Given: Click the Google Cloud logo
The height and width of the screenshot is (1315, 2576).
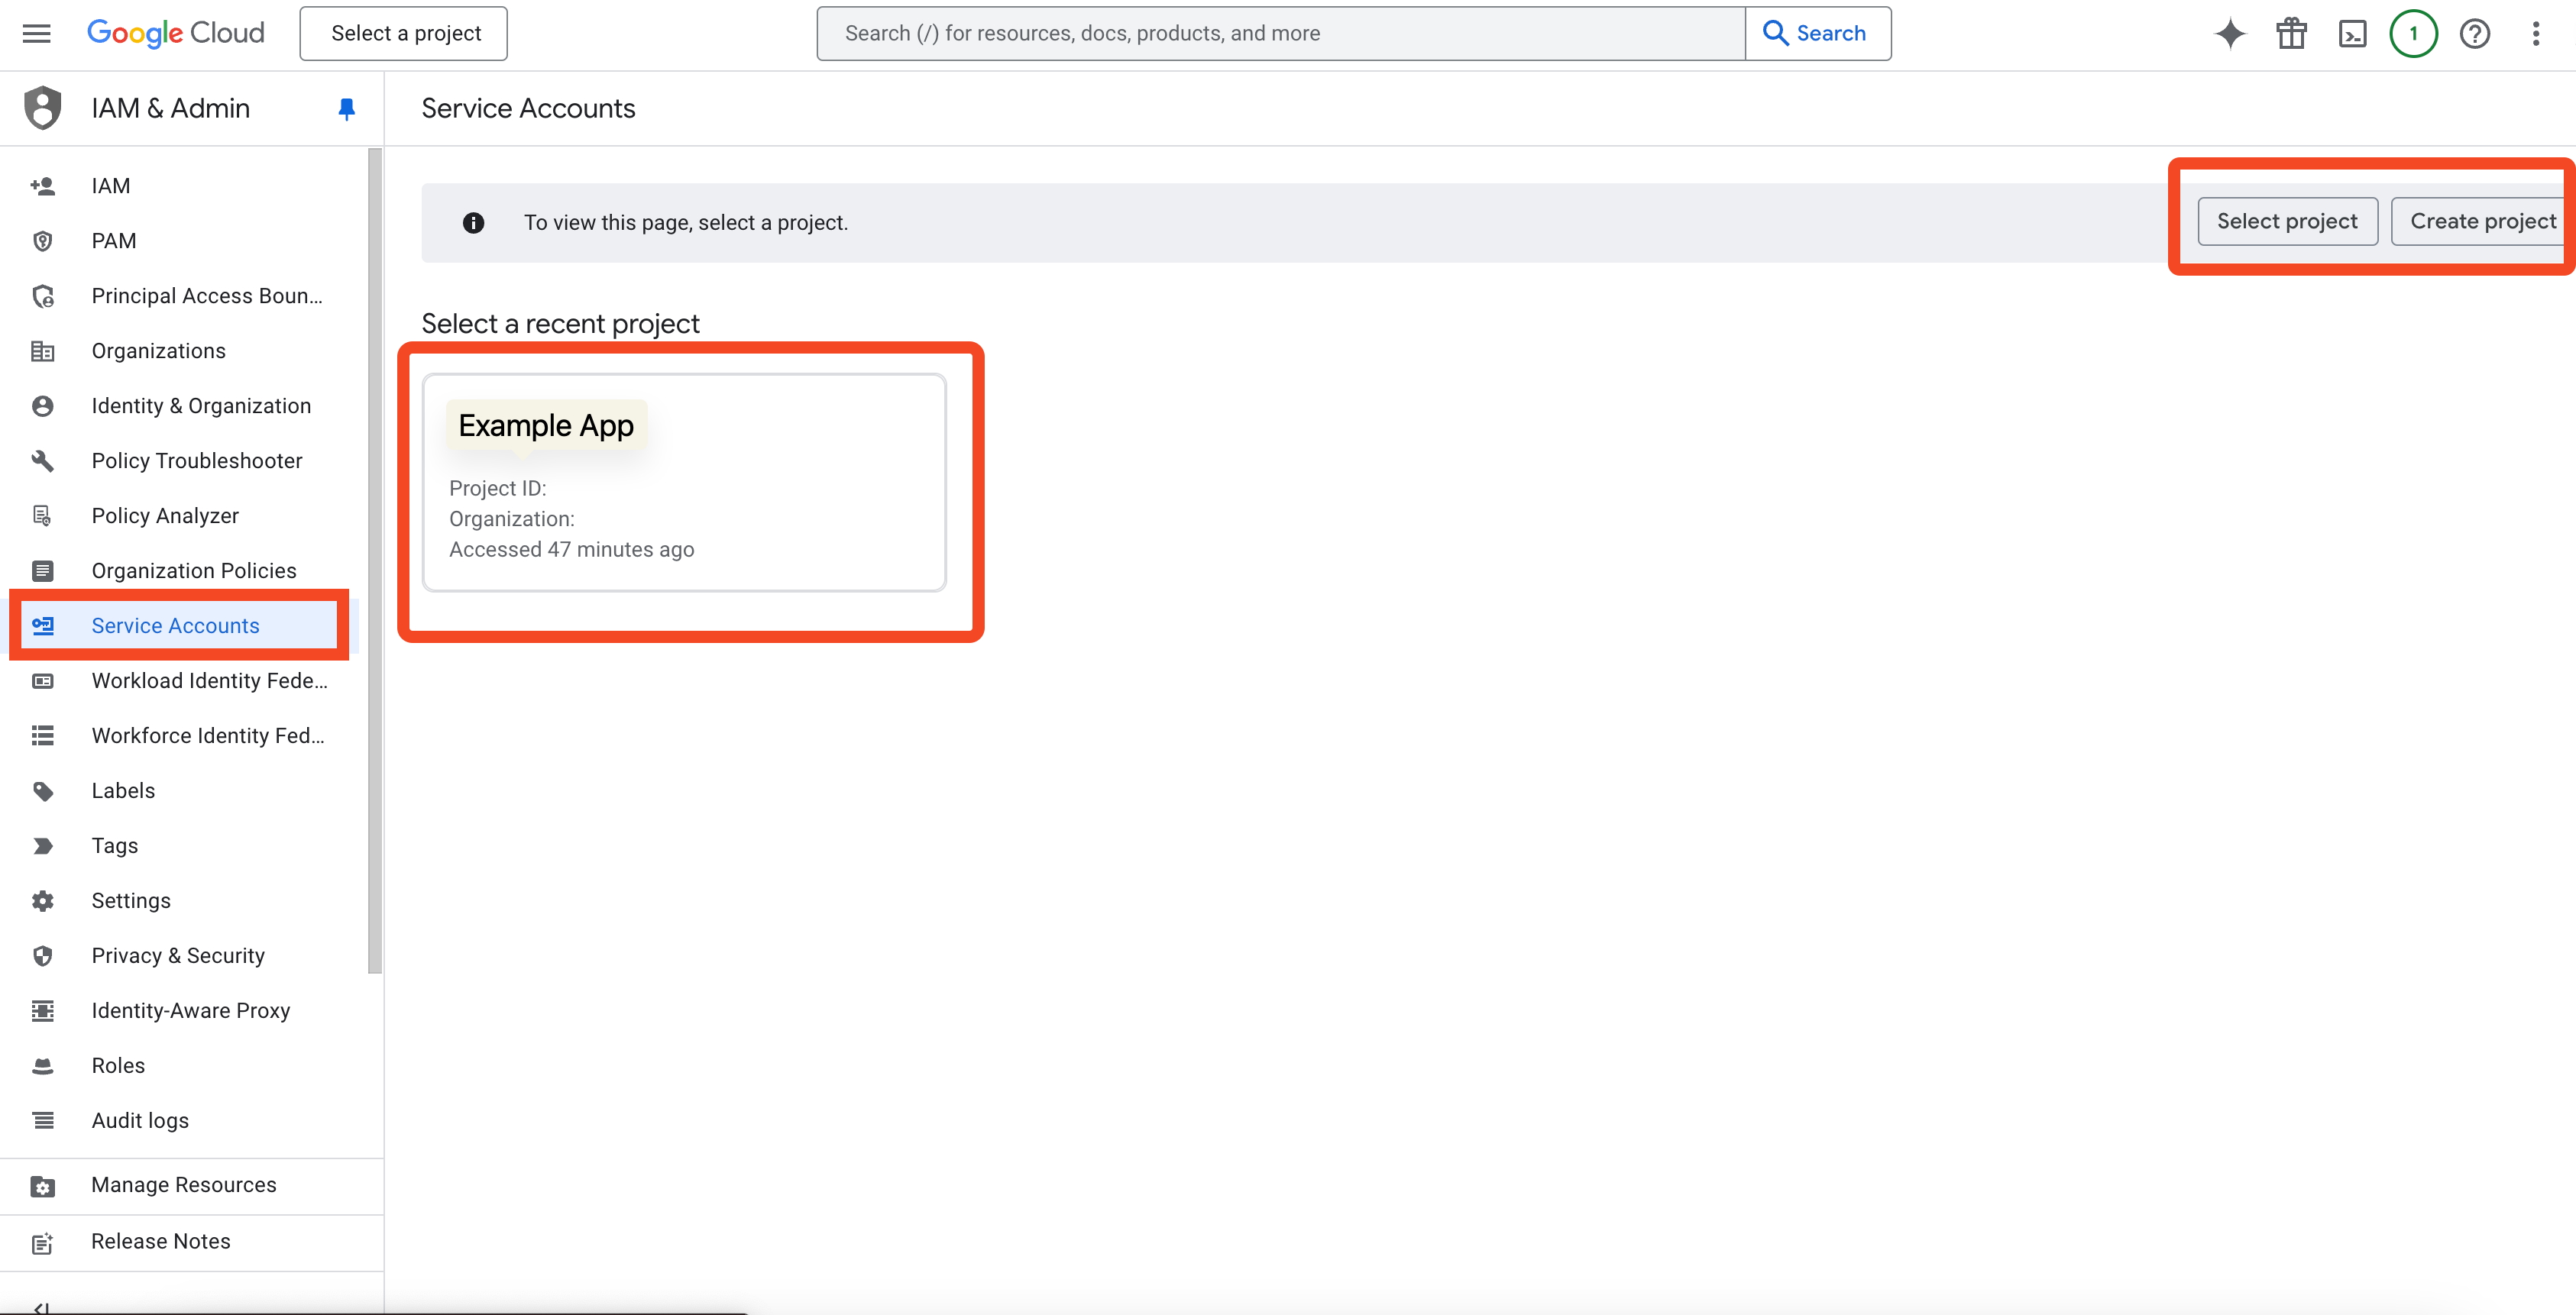Looking at the screenshot, I should 176,33.
